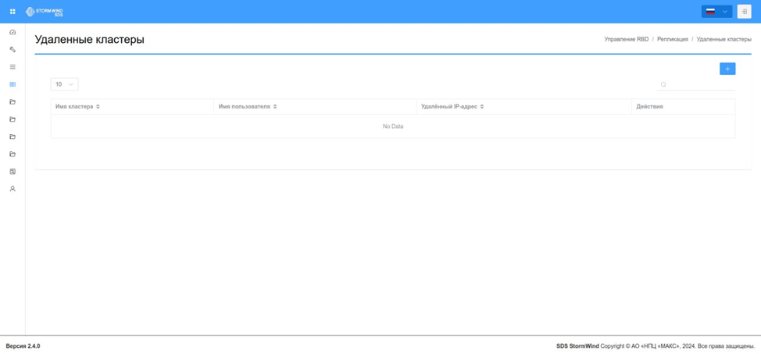761x354 pixels.
Task: Click the four-square apps grid icon
Action: (x=13, y=12)
